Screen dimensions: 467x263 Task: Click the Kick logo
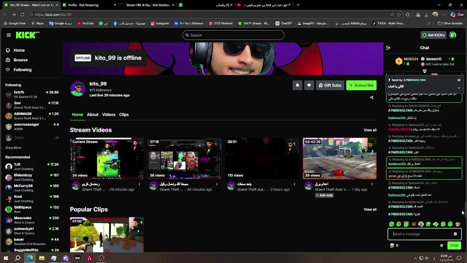click(x=27, y=35)
